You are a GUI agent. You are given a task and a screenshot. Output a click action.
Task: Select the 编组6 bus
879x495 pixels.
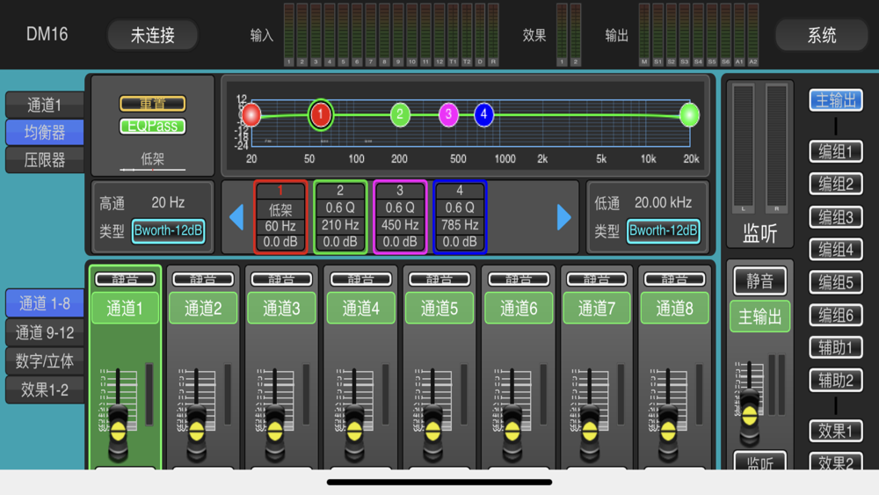[x=835, y=315]
